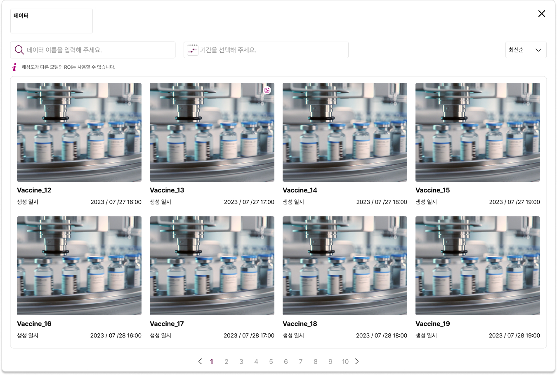Go to page 5
This screenshot has height=375, width=557.
pyautogui.click(x=271, y=361)
